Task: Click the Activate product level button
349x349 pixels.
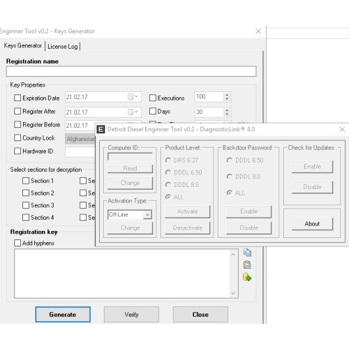Action: click(x=188, y=211)
